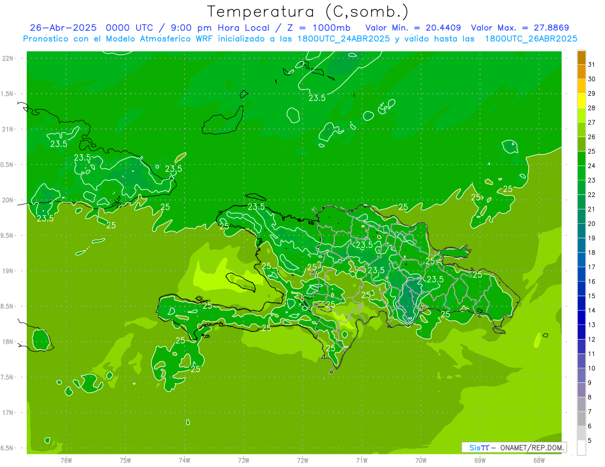Select 'Valor Min. = 20.4409' text
Screen dimensions: 605x467
click(413, 28)
